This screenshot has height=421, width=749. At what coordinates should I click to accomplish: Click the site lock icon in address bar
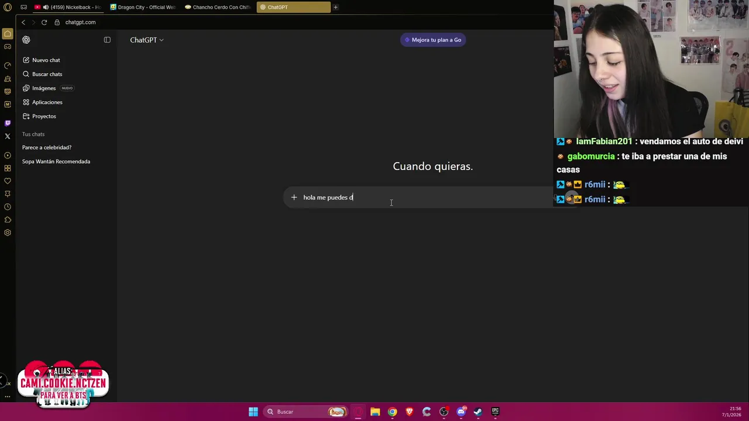tap(57, 22)
